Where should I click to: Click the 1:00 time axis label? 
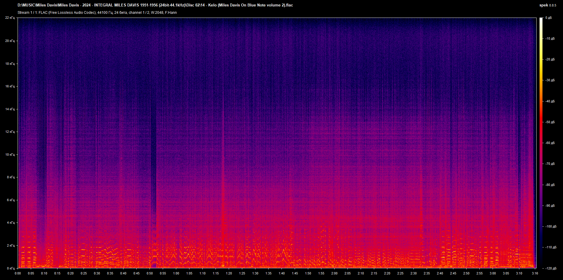pos(176,273)
